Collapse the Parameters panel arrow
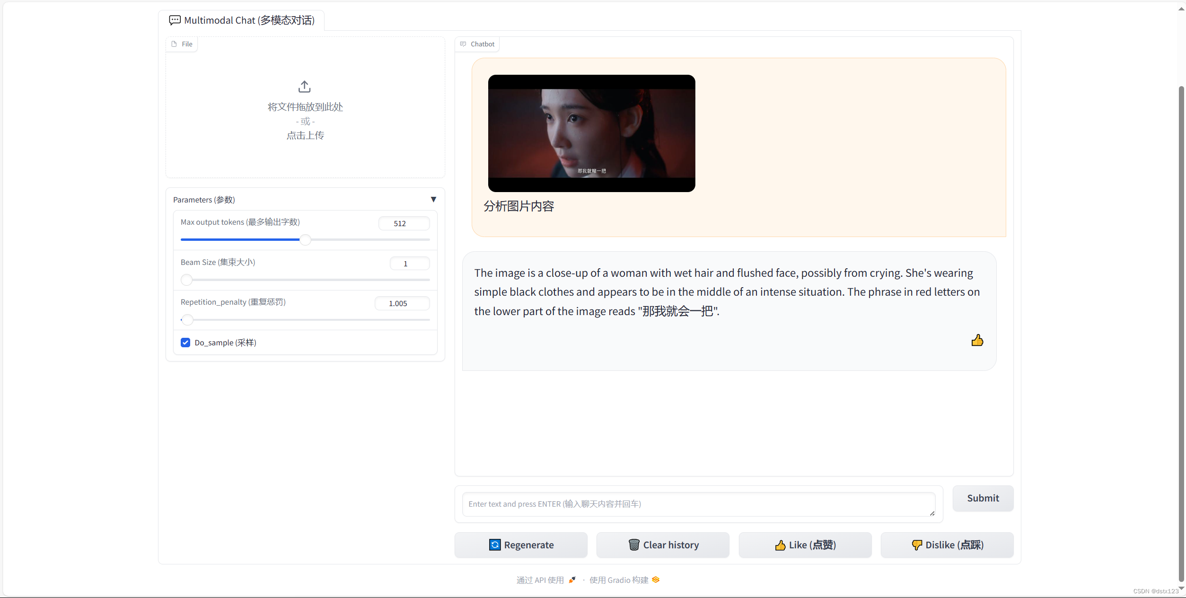The image size is (1186, 598). coord(433,200)
